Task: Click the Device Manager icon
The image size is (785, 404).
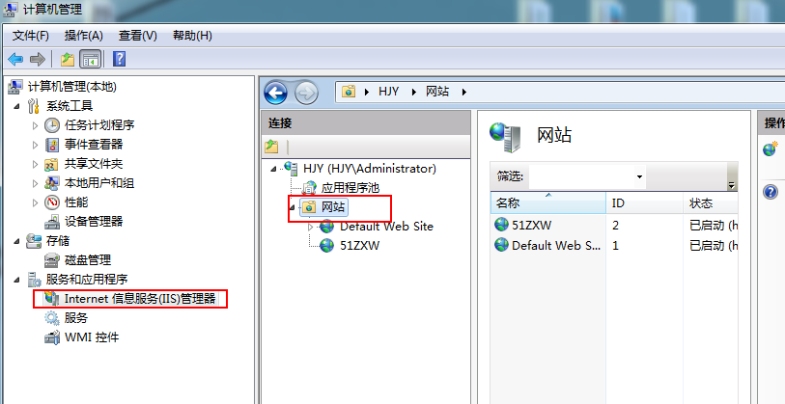Action: pos(52,222)
